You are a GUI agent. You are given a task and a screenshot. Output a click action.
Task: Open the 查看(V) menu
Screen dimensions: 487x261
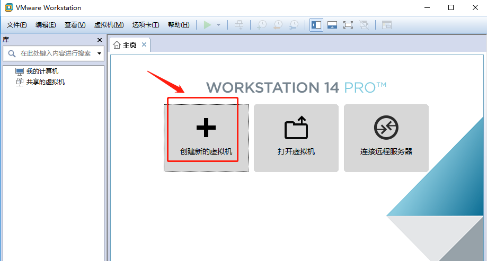[x=75, y=25]
